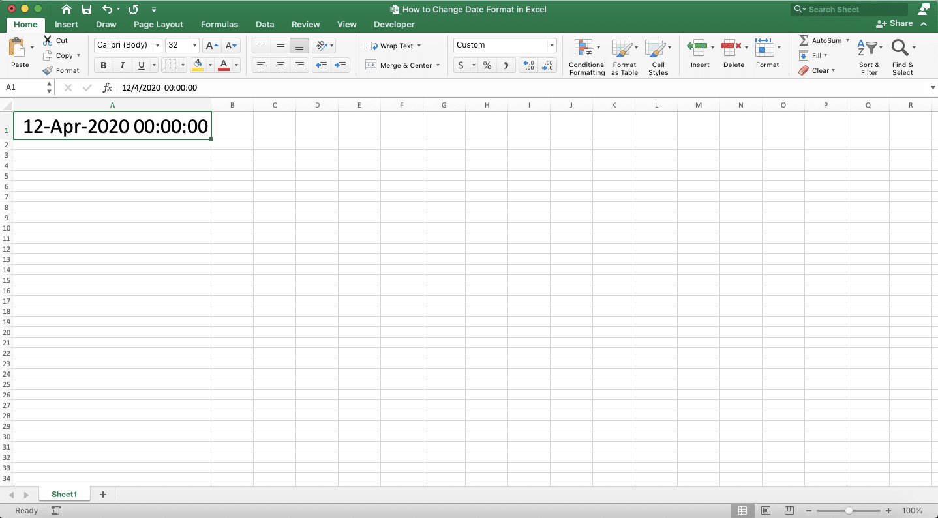Increase decimal places
The image size is (938, 518).
click(x=529, y=65)
